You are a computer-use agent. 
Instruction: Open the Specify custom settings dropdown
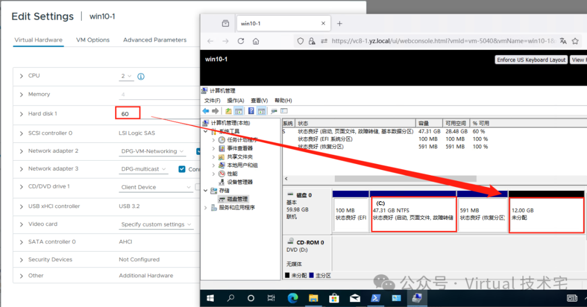point(156,224)
